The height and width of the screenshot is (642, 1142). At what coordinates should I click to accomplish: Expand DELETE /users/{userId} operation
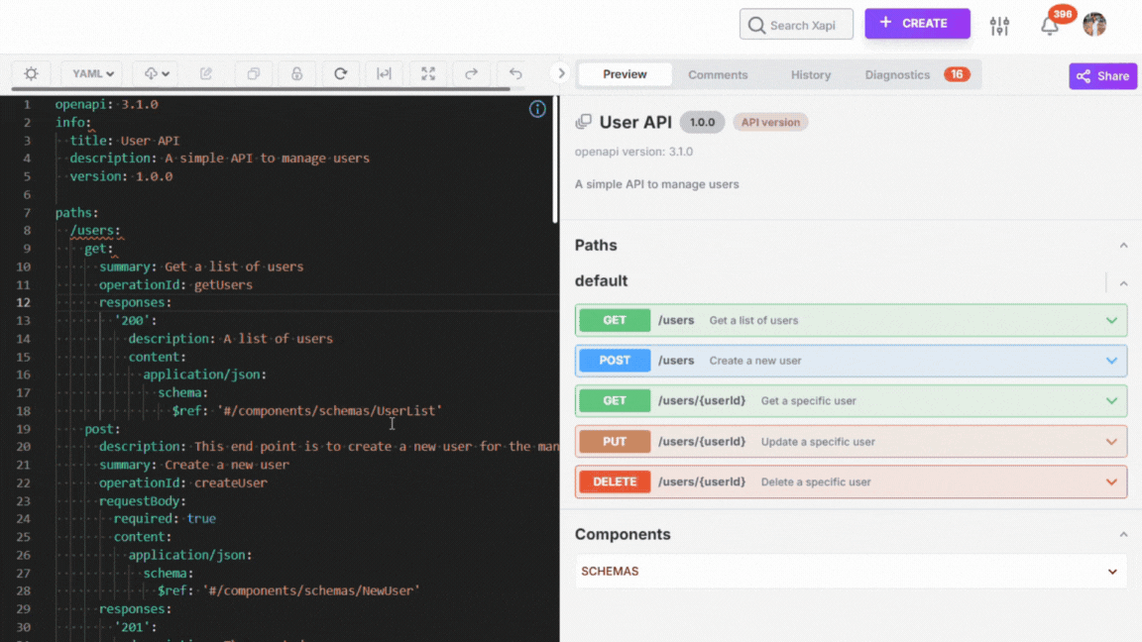tap(851, 481)
